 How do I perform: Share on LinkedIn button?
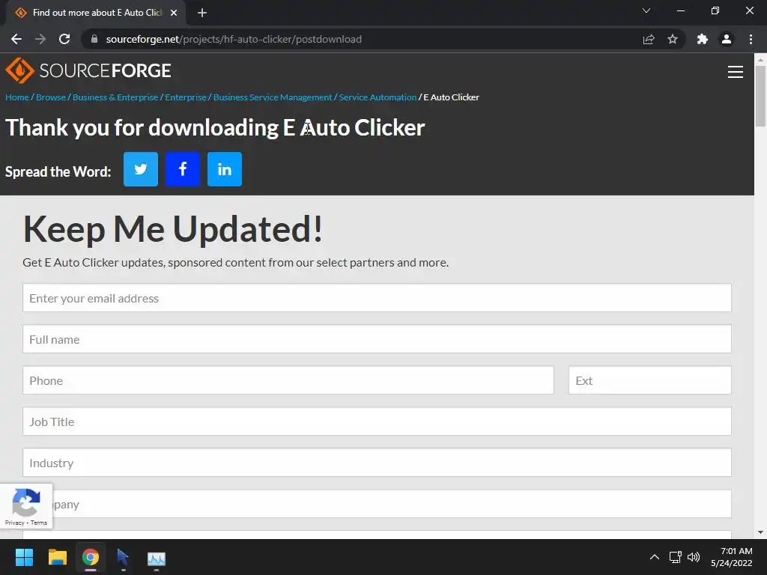tap(225, 169)
